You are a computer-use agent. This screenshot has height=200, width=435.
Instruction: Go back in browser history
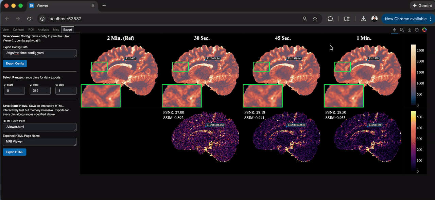pos(7,19)
